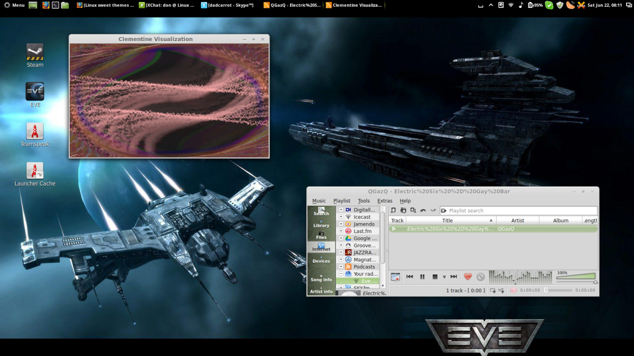Sort by the Track column header
The image size is (634, 356).
click(397, 220)
